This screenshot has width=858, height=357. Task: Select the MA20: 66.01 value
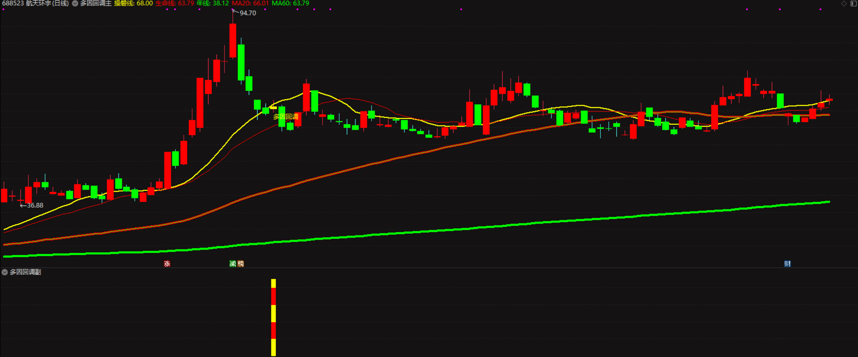coord(250,3)
